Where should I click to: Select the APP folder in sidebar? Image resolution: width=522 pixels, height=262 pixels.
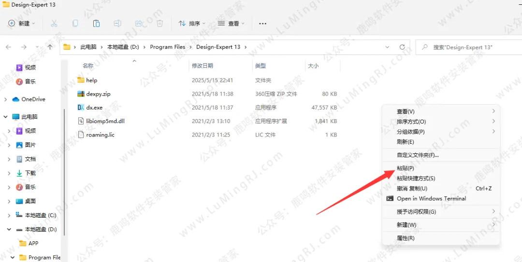(29, 243)
